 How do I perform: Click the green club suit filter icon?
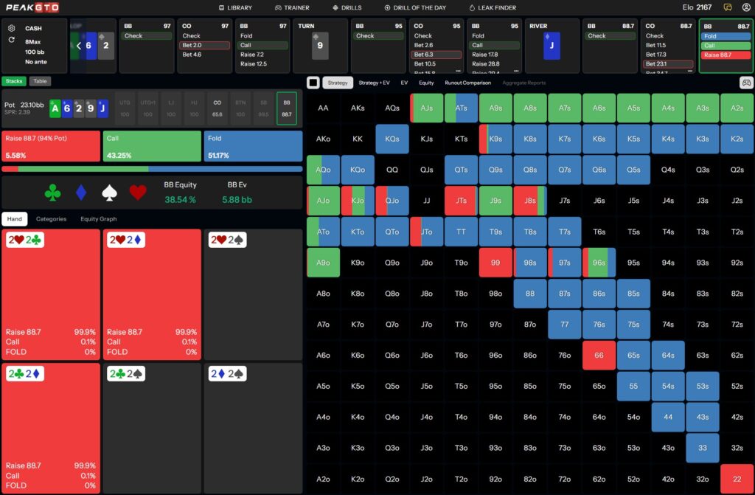[x=52, y=193]
